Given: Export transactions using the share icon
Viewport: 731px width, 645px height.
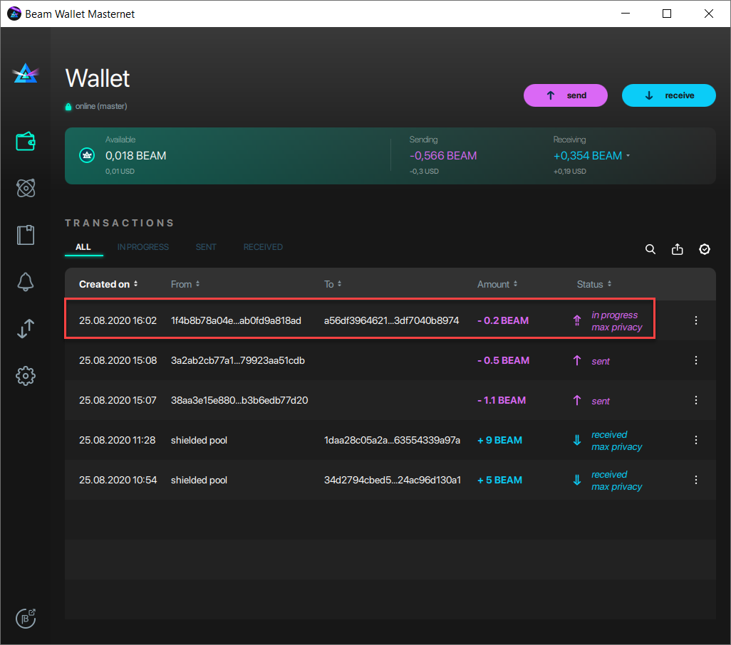Looking at the screenshot, I should [677, 249].
